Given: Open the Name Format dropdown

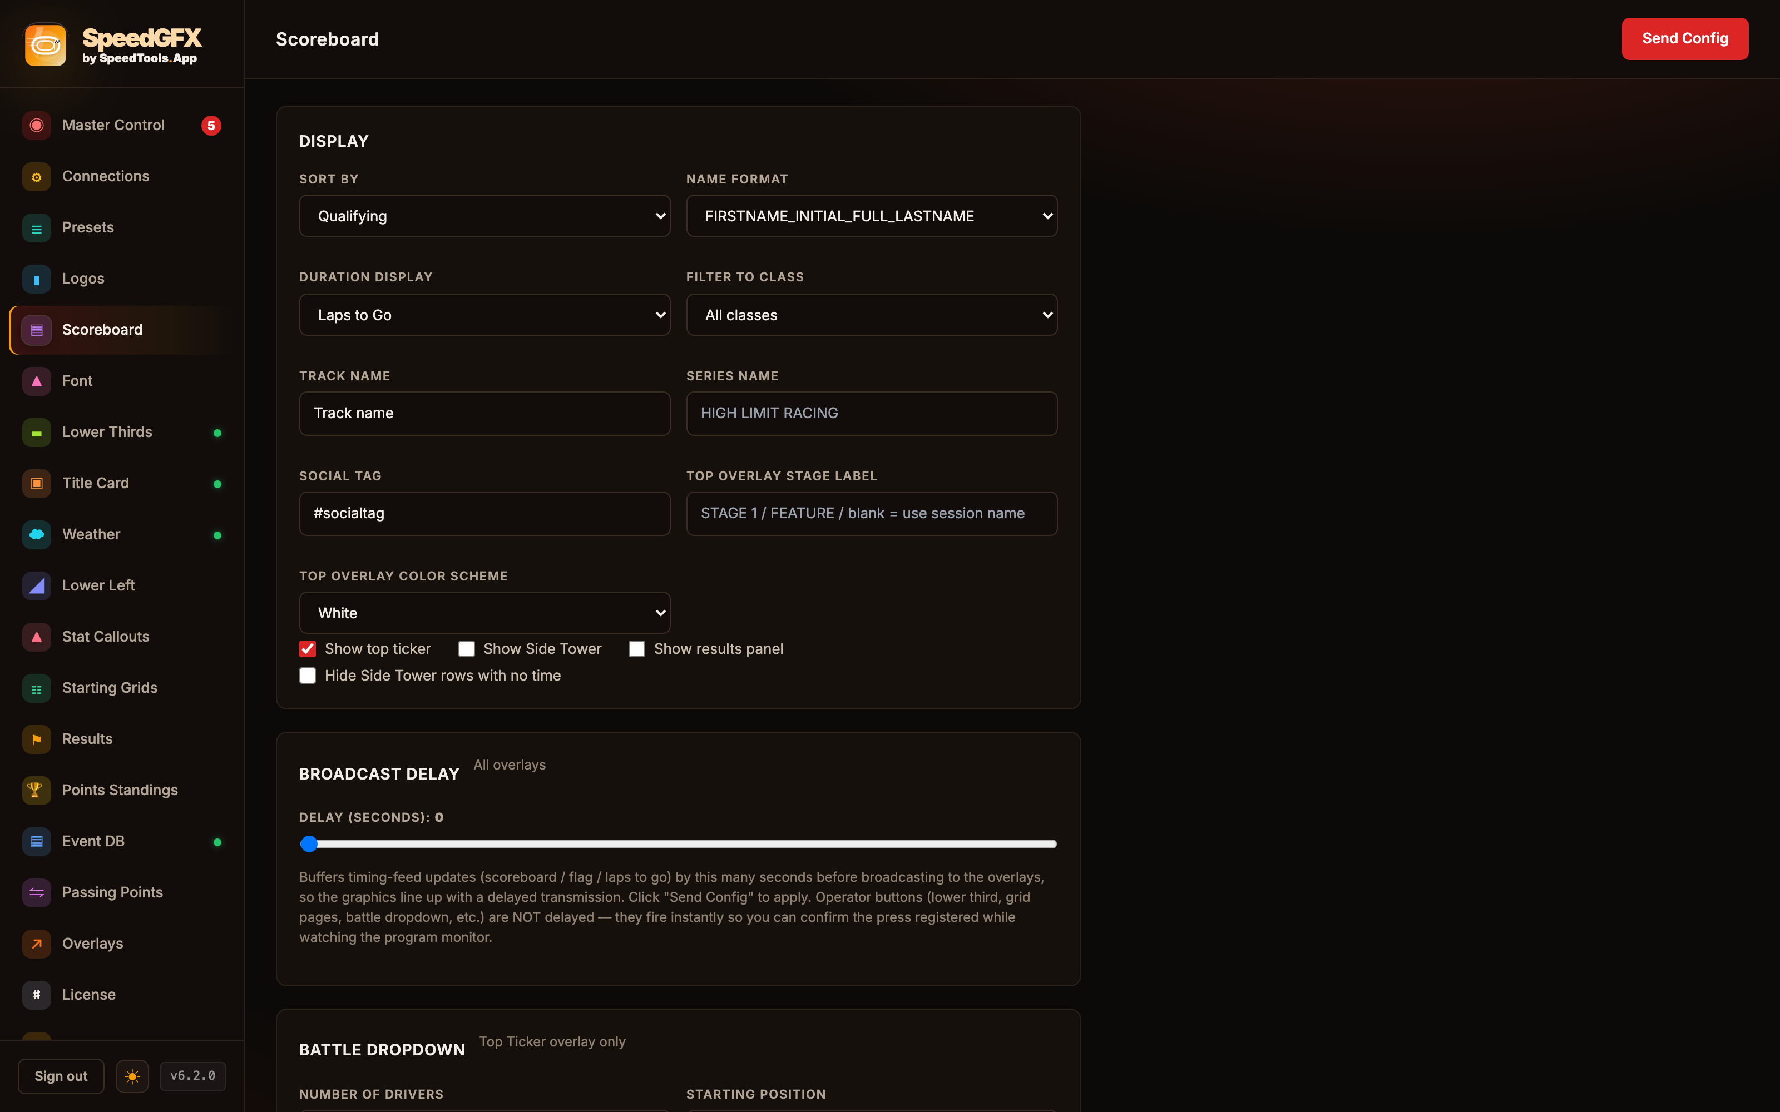Looking at the screenshot, I should [872, 216].
